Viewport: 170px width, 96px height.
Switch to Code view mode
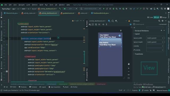[150, 17]
